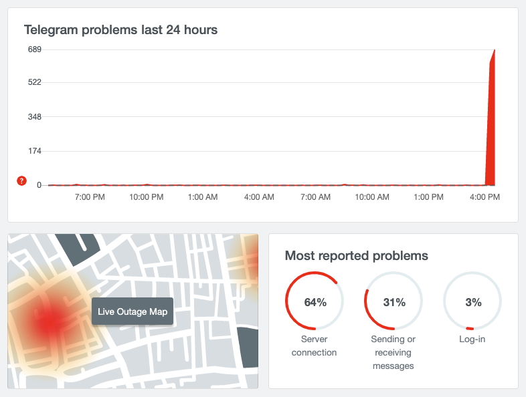
Task: Click the Sending or receiving messages label
Action: coord(393,352)
